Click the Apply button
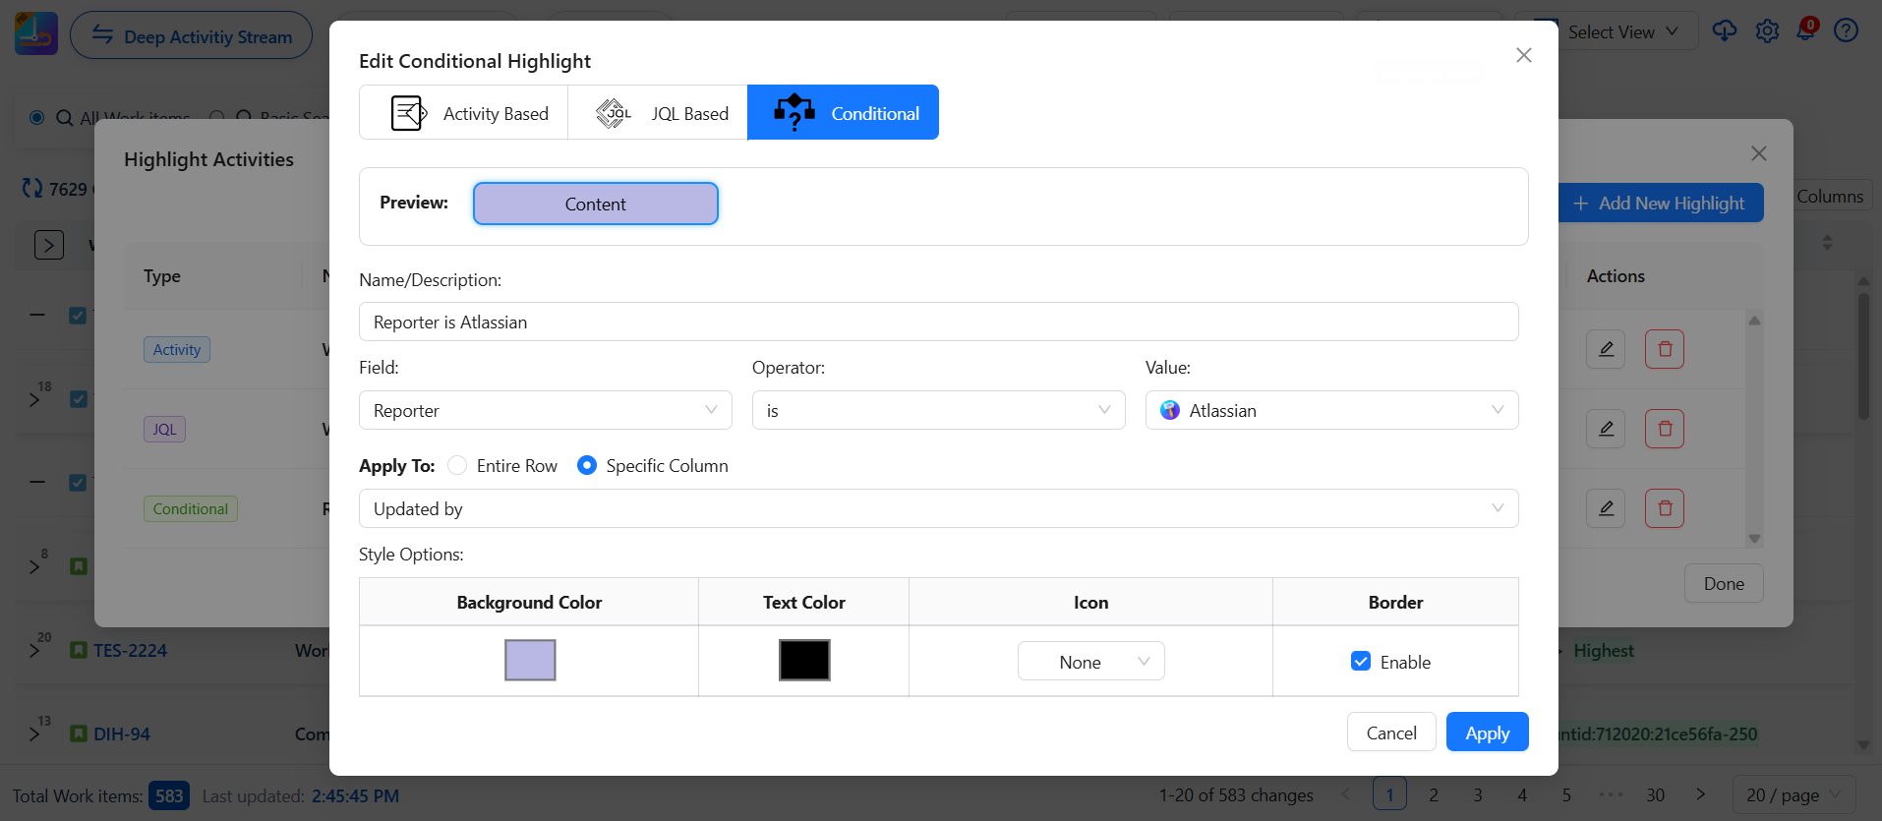This screenshot has height=821, width=1882. tap(1487, 733)
